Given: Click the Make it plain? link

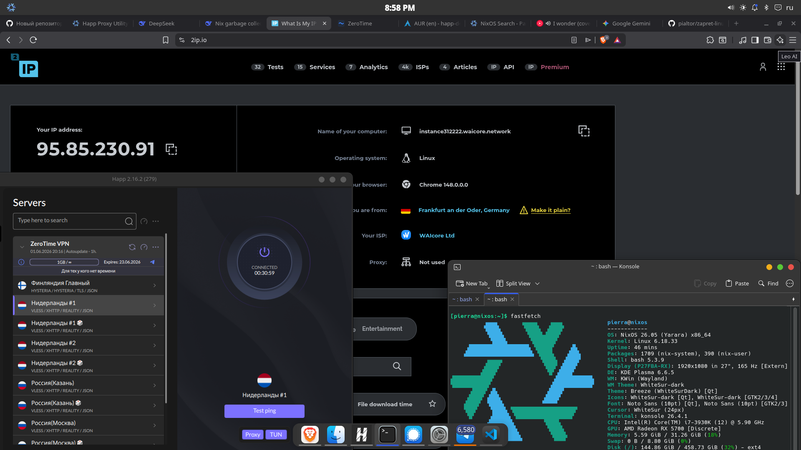Looking at the screenshot, I should click(x=551, y=210).
